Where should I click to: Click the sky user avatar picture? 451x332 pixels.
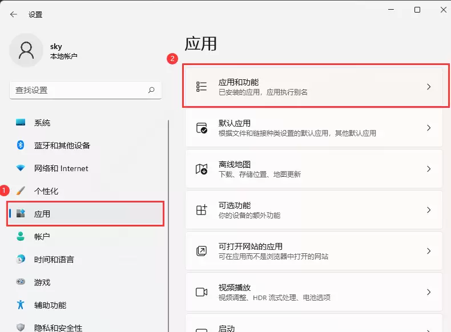26,50
